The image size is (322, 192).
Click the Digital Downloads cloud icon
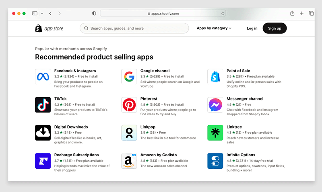[x=43, y=133]
